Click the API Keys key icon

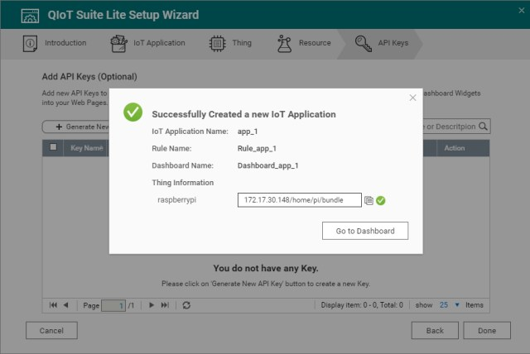[364, 44]
